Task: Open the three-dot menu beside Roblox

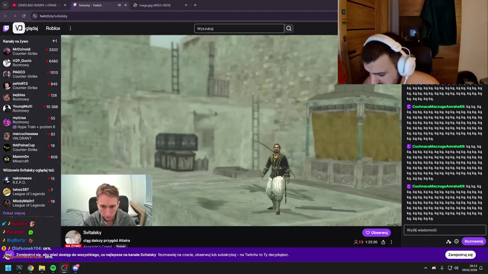Action: click(70, 29)
